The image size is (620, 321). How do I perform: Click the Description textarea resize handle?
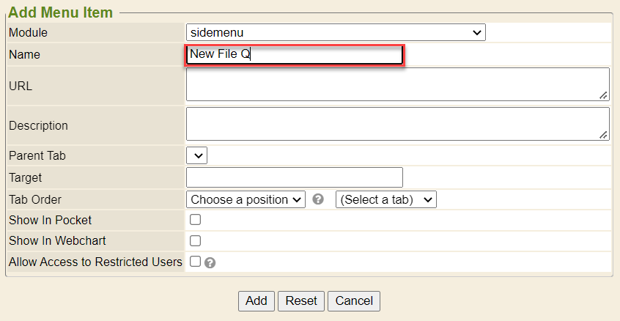[603, 135]
